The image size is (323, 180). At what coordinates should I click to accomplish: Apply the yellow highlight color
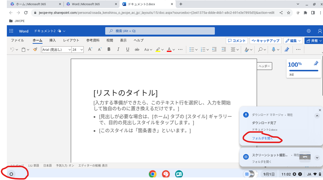tap(158, 50)
